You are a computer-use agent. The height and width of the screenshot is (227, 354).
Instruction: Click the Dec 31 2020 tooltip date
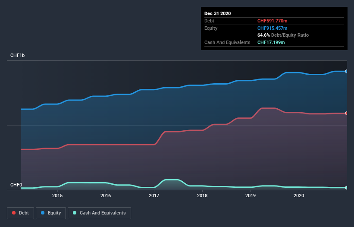[217, 13]
